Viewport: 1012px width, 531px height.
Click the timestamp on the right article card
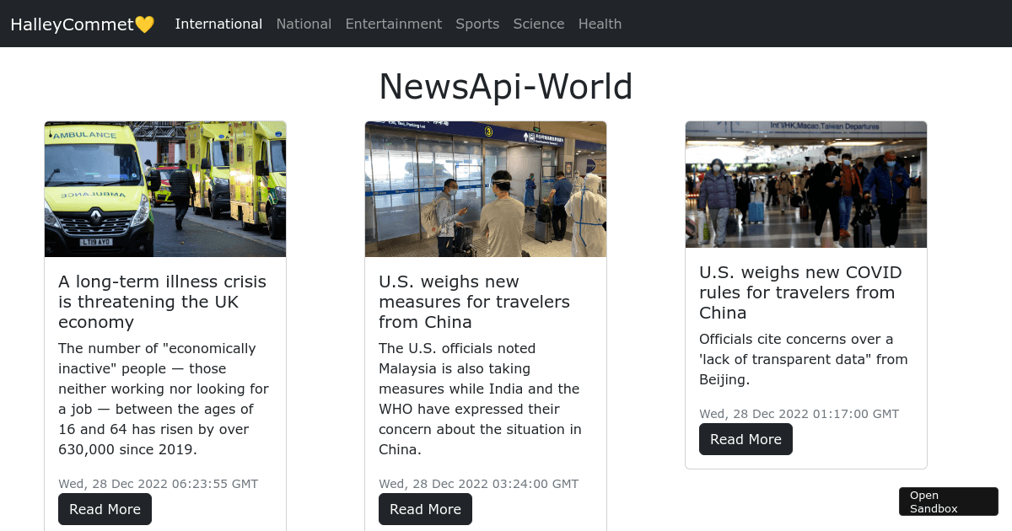[x=799, y=414]
